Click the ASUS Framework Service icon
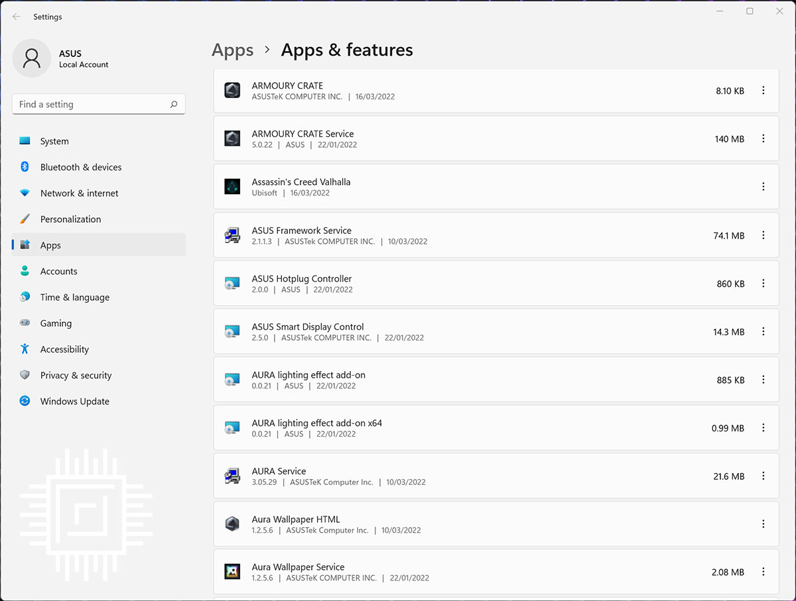This screenshot has width=796, height=601. [232, 235]
